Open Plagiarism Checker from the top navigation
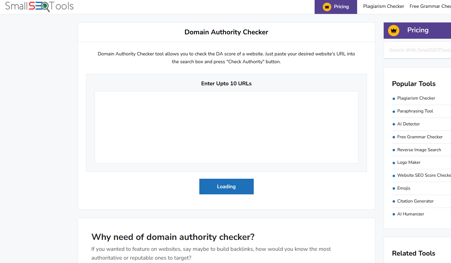The width and height of the screenshot is (451, 263). 383,6
